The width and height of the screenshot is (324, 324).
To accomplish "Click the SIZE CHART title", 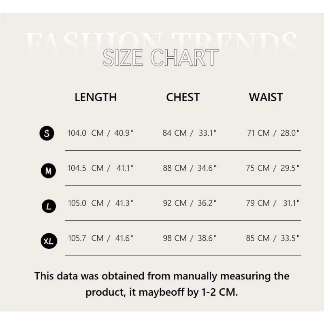I will pyautogui.click(x=160, y=58).
